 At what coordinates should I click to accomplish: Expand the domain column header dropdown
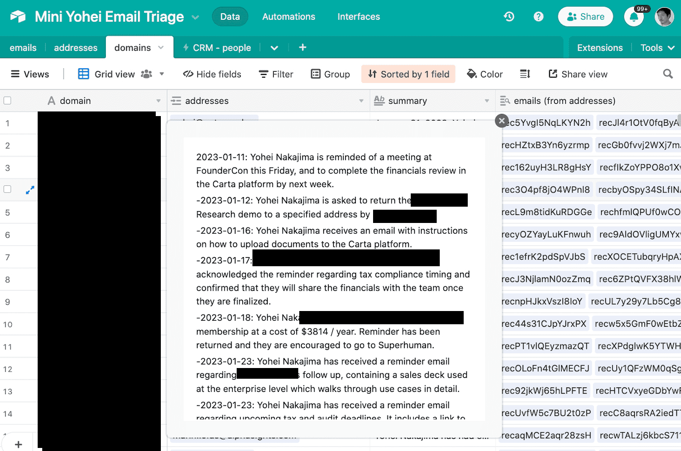tap(158, 101)
